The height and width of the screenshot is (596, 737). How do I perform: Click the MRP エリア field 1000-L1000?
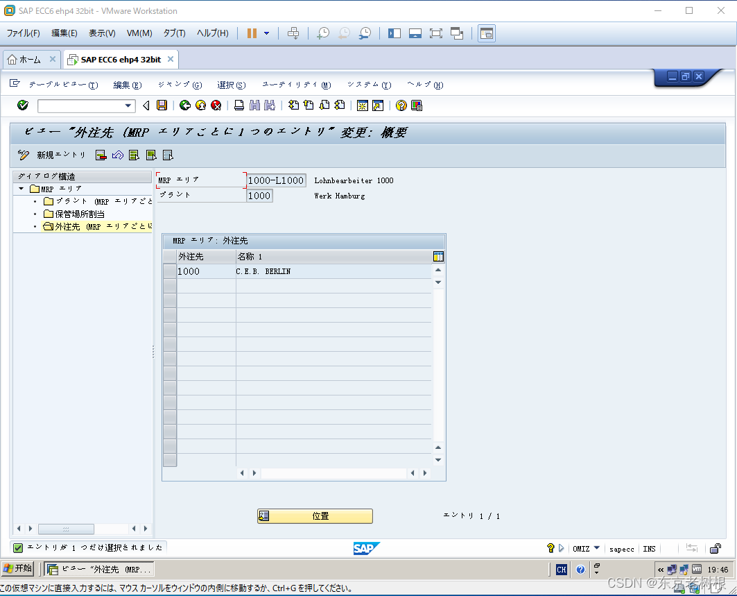coord(276,180)
